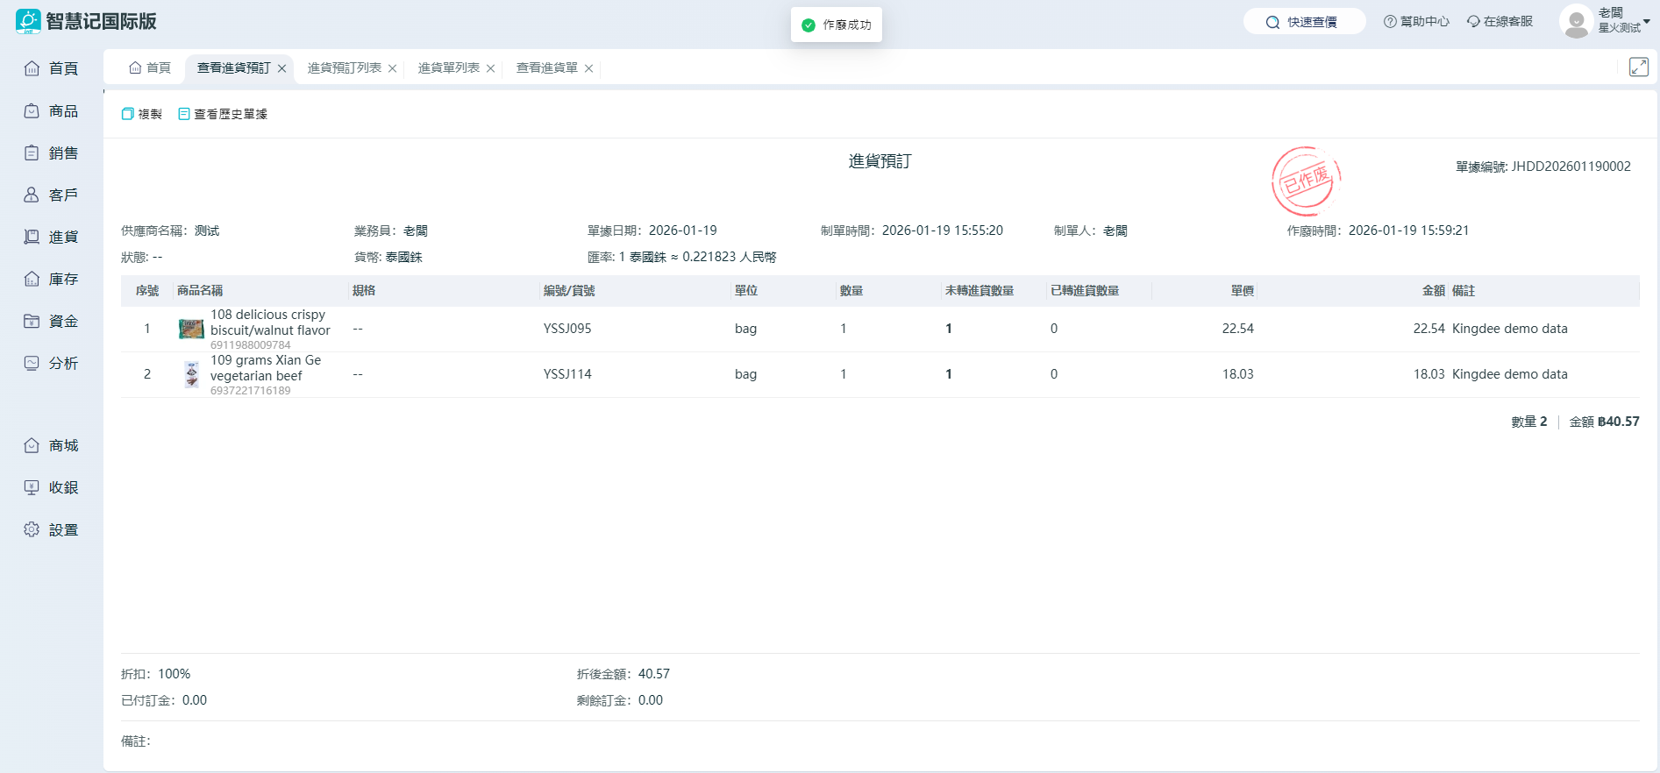This screenshot has width=1660, height=773.
Task: Click the 複製 copy button
Action: pos(142,114)
